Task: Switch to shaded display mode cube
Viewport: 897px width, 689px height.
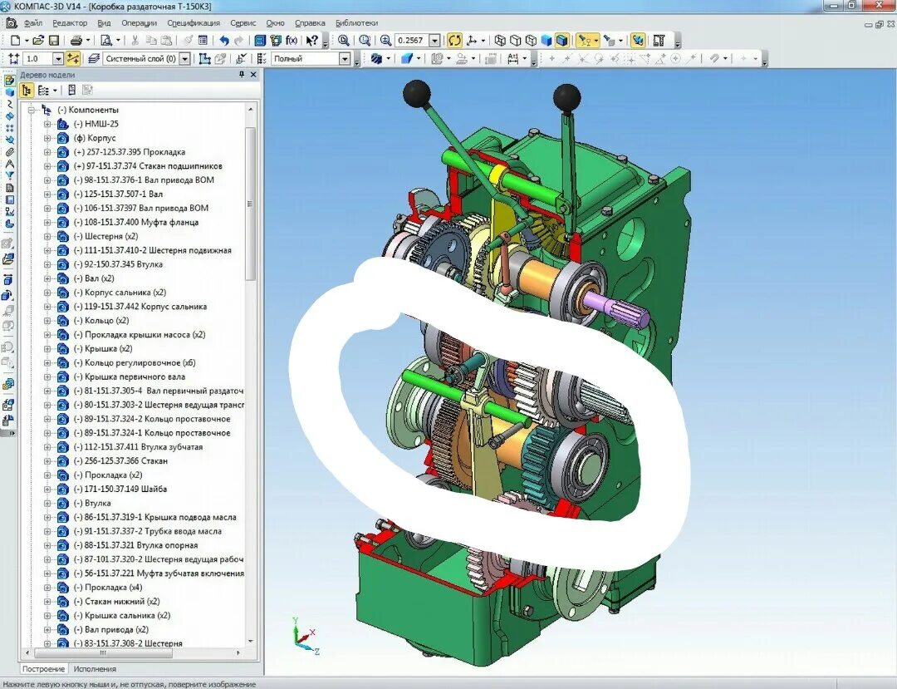Action: pyautogui.click(x=547, y=41)
